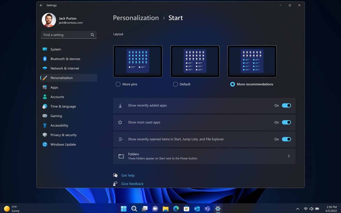The image size is (341, 213).
Task: Turn off Show most used apps
Action: (x=286, y=122)
